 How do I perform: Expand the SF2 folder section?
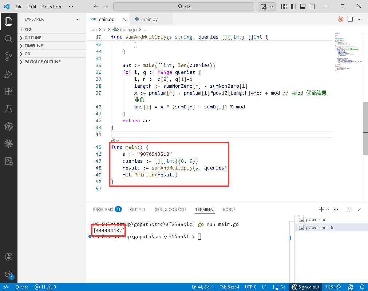point(52,29)
